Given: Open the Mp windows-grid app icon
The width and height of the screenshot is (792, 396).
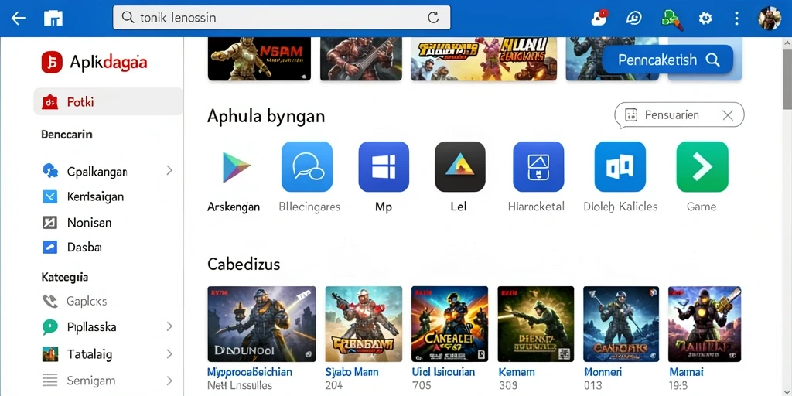Looking at the screenshot, I should pyautogui.click(x=384, y=167).
